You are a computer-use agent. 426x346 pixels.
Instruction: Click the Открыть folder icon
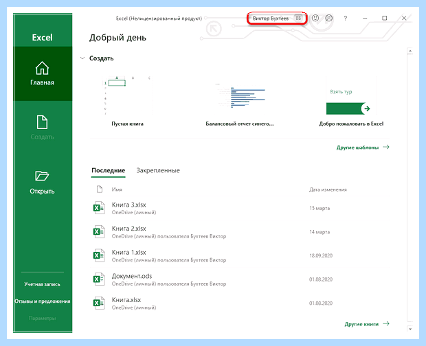42,176
